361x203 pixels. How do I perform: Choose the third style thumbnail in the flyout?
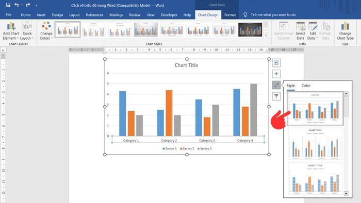tap(315, 178)
